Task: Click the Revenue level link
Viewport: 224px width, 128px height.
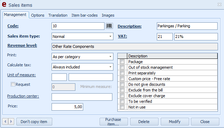Action: [x=22, y=45]
